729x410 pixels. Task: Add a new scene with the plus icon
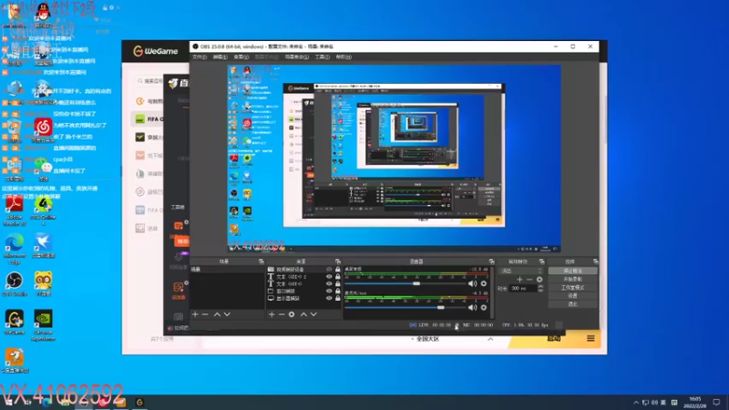point(195,314)
